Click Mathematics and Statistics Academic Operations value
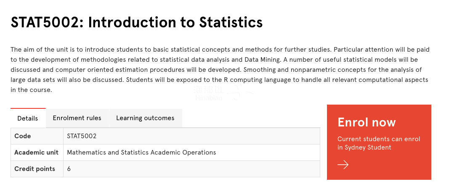449x184 pixels. pyautogui.click(x=141, y=152)
